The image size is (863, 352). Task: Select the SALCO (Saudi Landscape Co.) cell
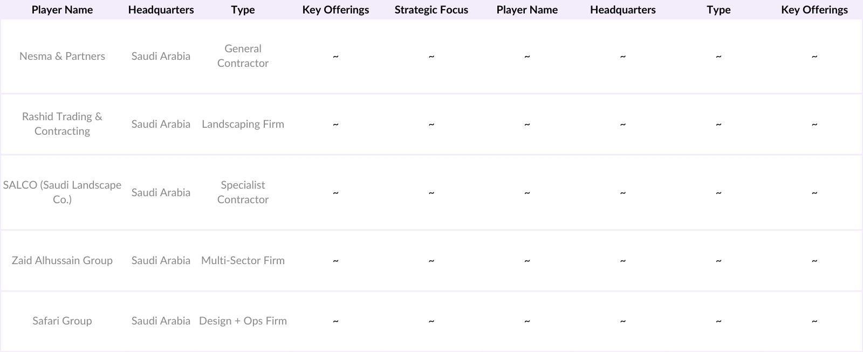click(62, 192)
